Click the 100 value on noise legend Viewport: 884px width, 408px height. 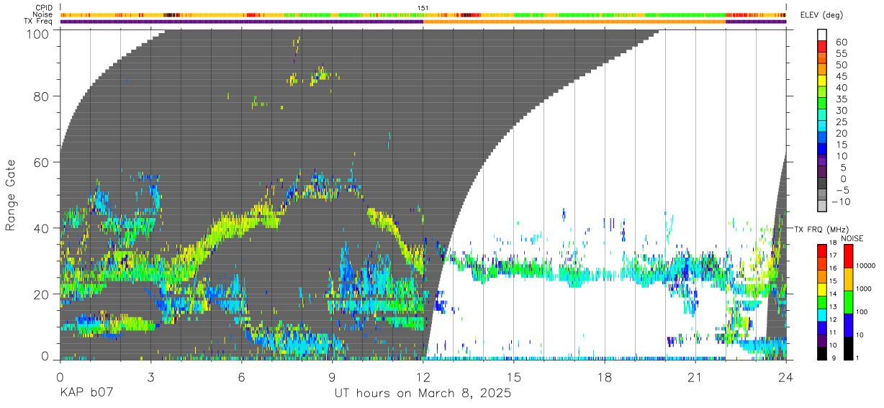click(x=863, y=312)
